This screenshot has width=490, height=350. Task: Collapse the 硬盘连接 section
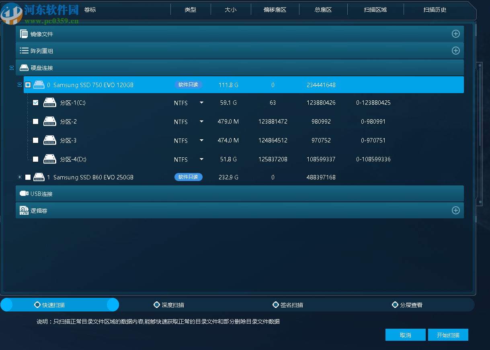(x=12, y=68)
